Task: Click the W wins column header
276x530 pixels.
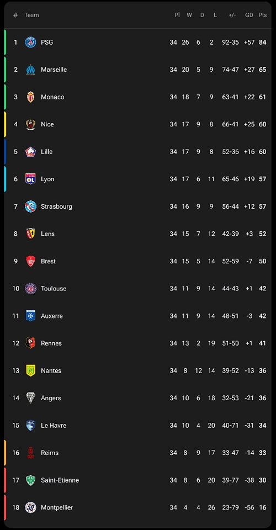Action: click(189, 15)
